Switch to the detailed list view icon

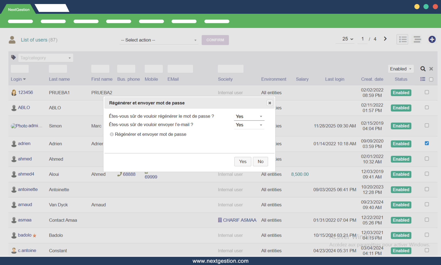(402, 39)
